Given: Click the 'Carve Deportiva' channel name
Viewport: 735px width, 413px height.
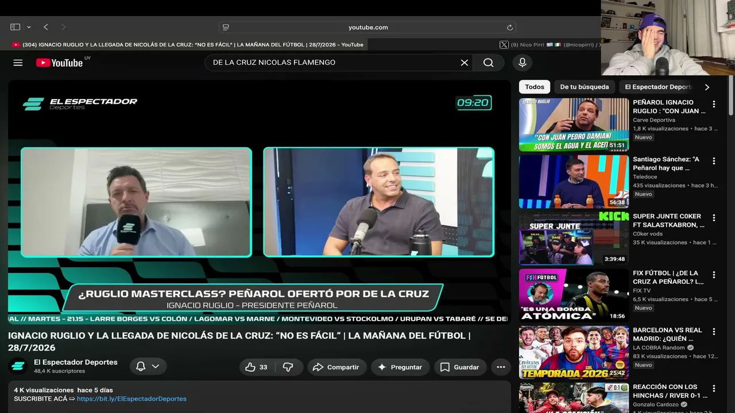Looking at the screenshot, I should [654, 120].
